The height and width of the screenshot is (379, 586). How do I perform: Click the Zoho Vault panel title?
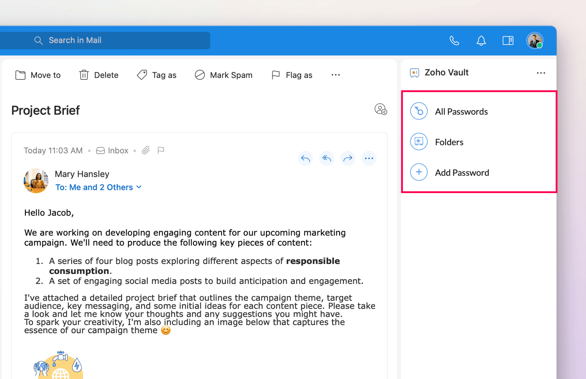coord(447,73)
